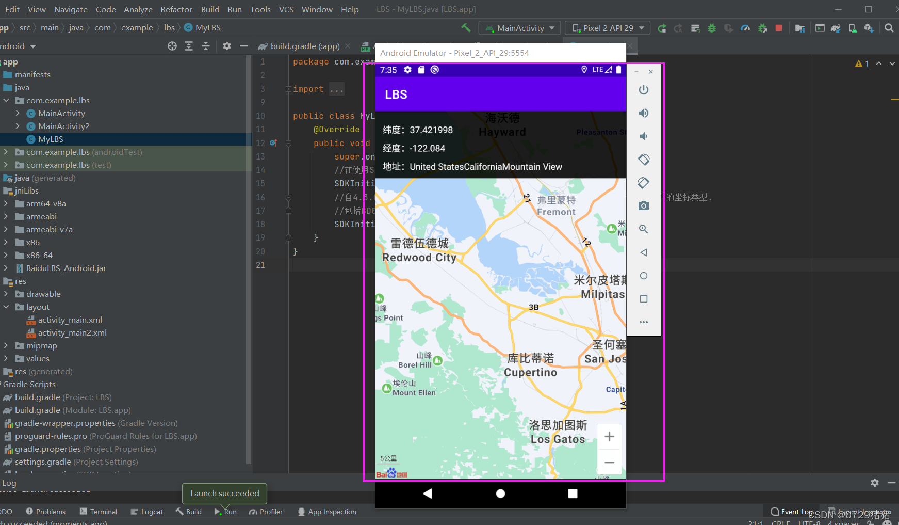The image size is (899, 525).
Task: Collapse the com.example.lbs package node
Action: [6, 100]
